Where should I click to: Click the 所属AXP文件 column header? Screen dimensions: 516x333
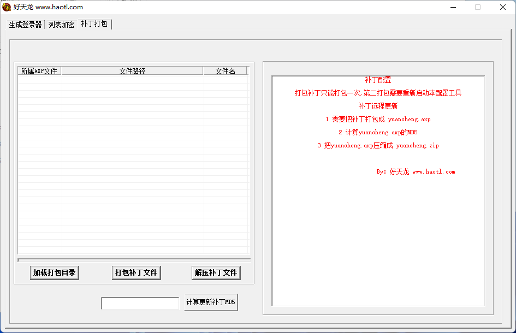39,71
